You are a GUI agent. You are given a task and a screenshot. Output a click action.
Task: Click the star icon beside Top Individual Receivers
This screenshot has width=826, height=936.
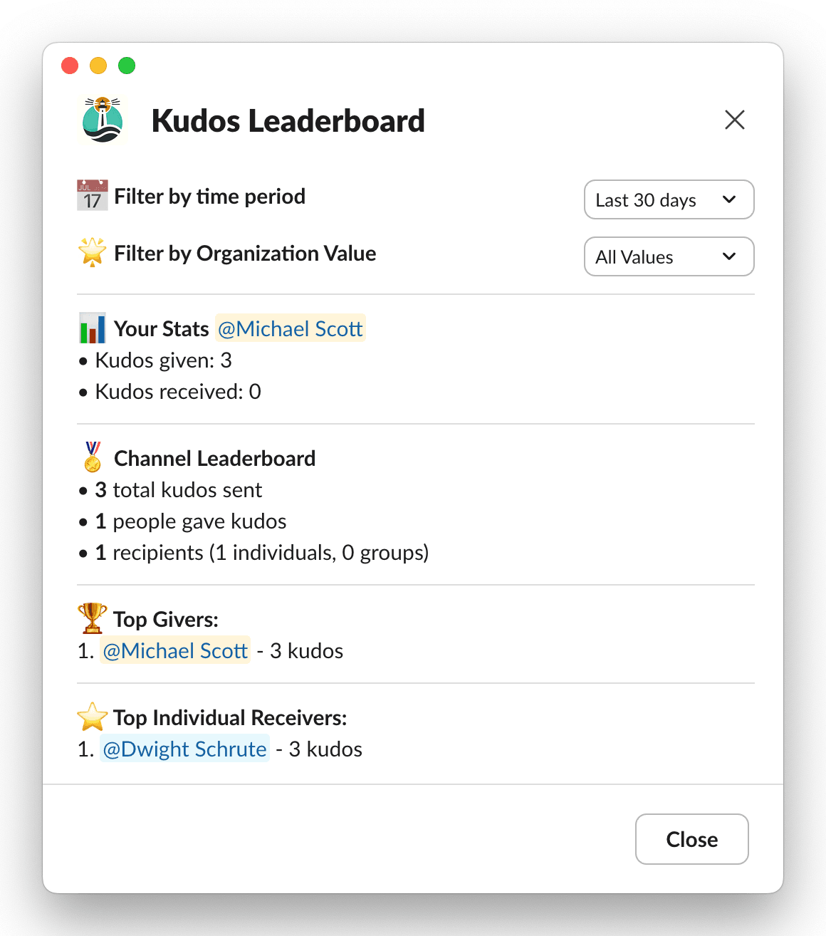pos(91,717)
